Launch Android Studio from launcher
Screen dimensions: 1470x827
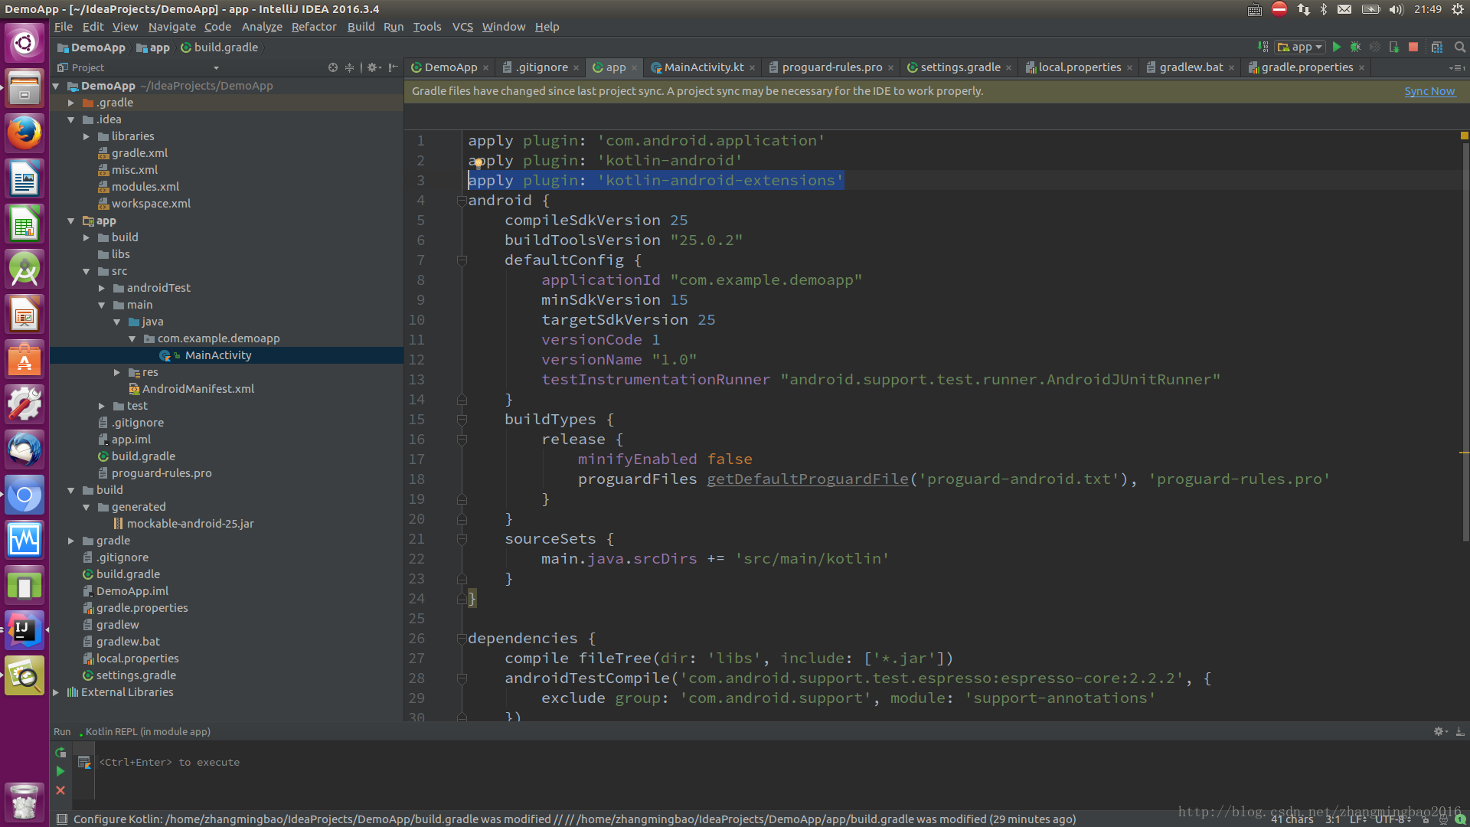(x=24, y=270)
